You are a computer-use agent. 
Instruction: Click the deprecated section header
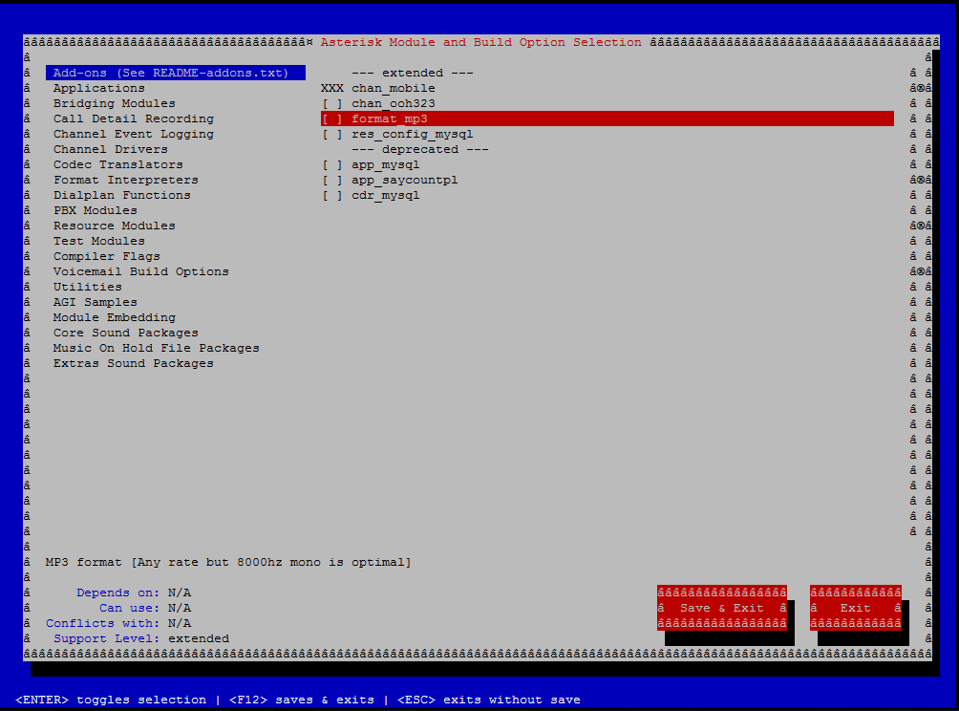click(x=420, y=149)
